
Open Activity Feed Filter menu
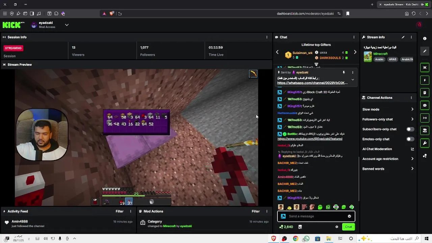pos(119,211)
